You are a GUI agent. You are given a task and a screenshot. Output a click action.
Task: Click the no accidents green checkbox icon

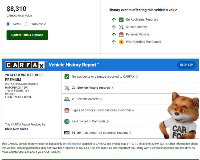(x=67, y=77)
